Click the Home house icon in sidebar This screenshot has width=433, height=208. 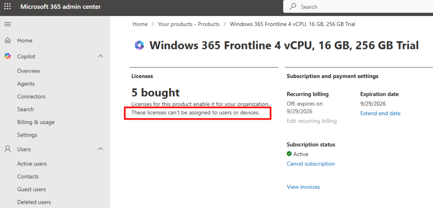pos(7,41)
